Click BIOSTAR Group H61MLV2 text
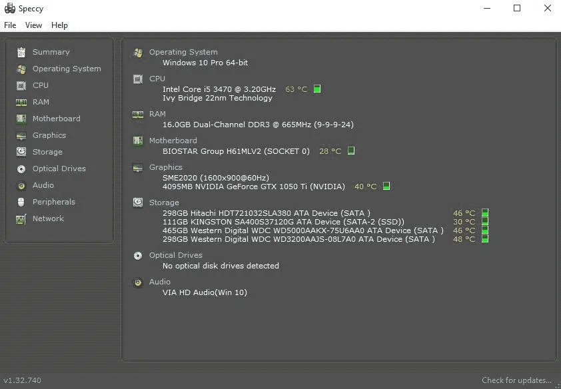Screen dimensions: 561x389 pos(236,151)
